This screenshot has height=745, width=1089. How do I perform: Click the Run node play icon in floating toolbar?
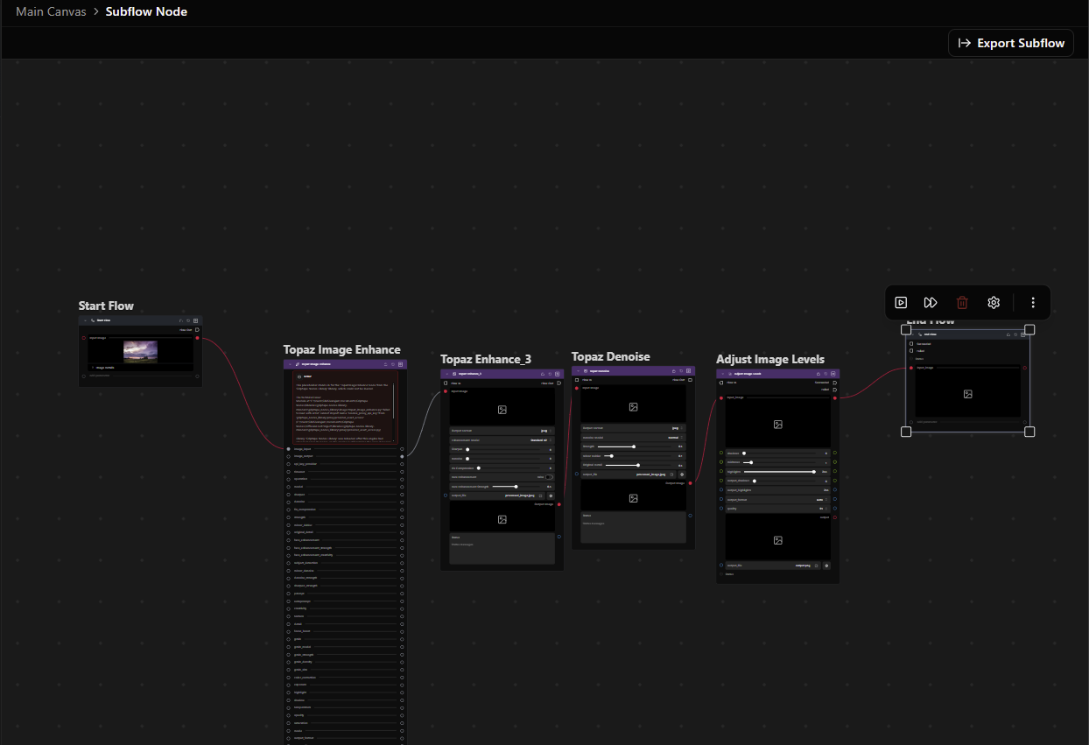(901, 302)
